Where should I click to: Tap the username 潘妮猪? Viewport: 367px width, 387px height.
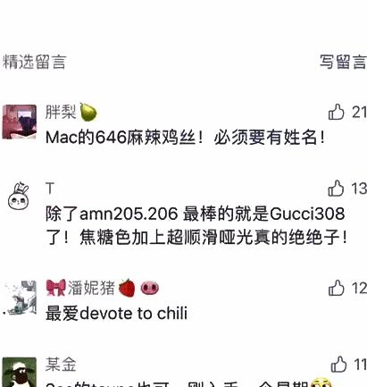(x=91, y=288)
